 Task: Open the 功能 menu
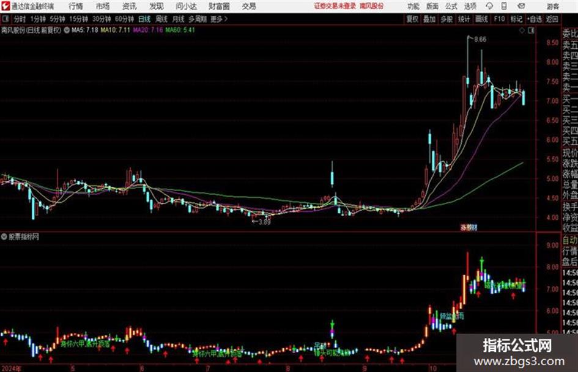413,6
